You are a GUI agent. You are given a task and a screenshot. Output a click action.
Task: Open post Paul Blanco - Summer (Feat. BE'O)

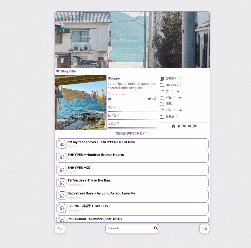pos(94,219)
